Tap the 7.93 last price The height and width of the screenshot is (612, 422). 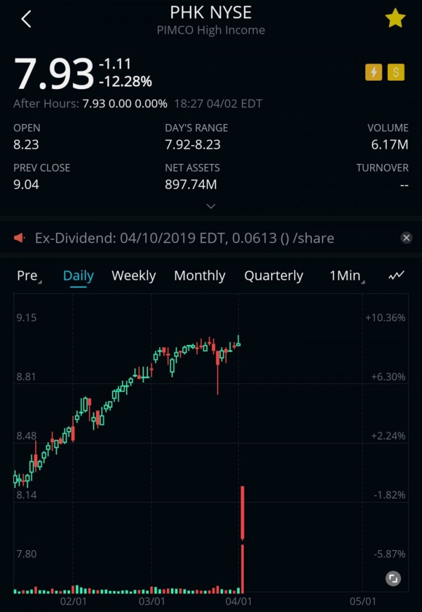[x=54, y=73]
